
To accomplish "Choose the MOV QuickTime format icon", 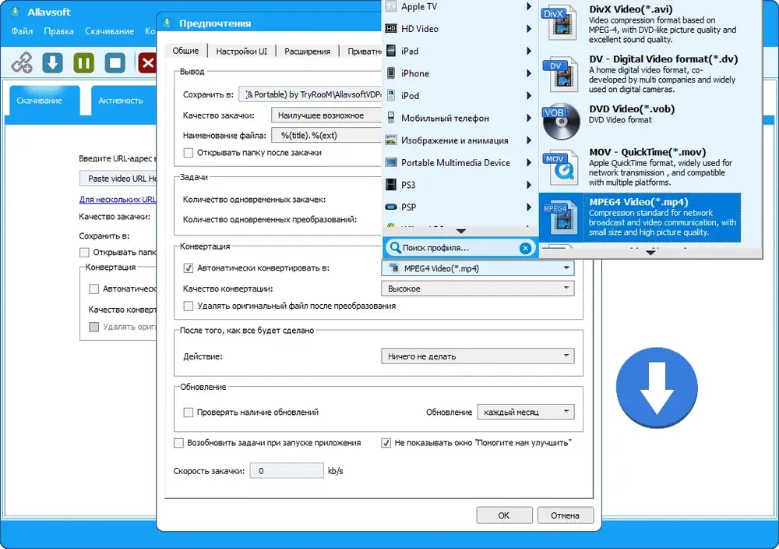I will pyautogui.click(x=561, y=167).
